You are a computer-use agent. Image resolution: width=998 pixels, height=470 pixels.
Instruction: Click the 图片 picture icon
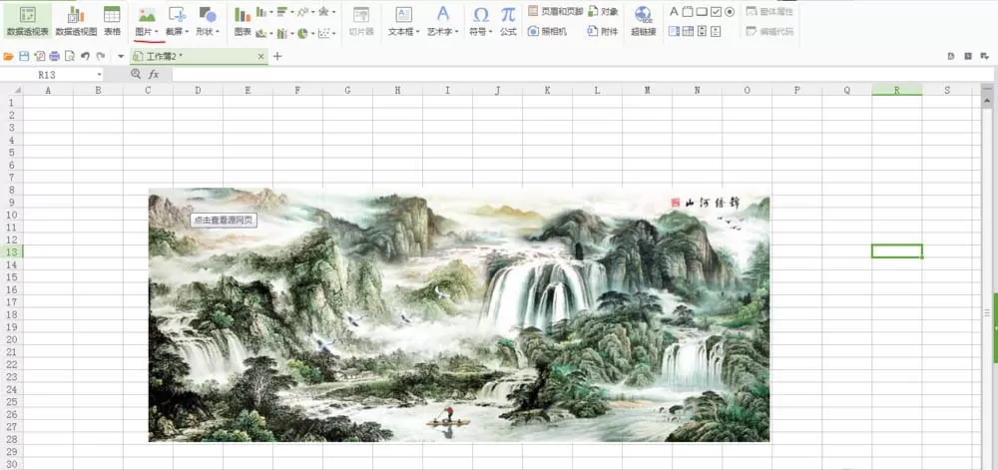[147, 15]
